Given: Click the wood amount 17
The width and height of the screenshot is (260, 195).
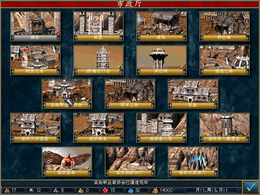Looking at the screenshot, I should click(14, 190).
